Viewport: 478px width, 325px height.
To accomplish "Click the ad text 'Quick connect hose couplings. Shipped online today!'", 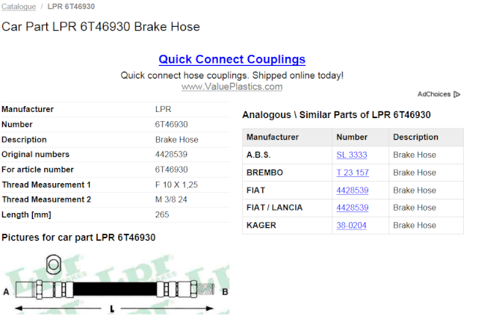I will click(x=232, y=75).
